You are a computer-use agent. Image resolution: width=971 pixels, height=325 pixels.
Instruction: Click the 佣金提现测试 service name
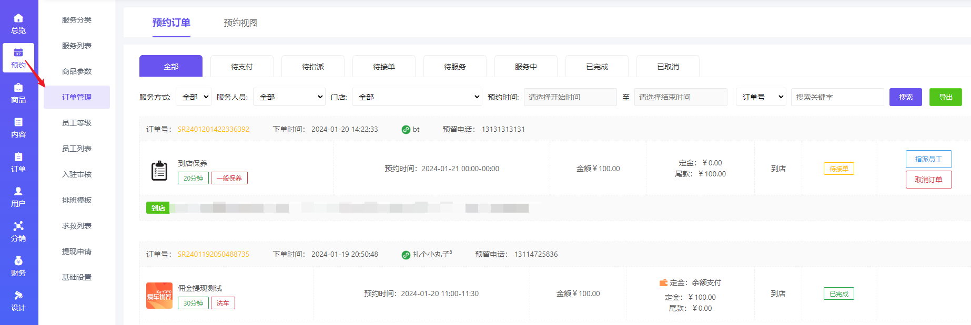click(200, 288)
